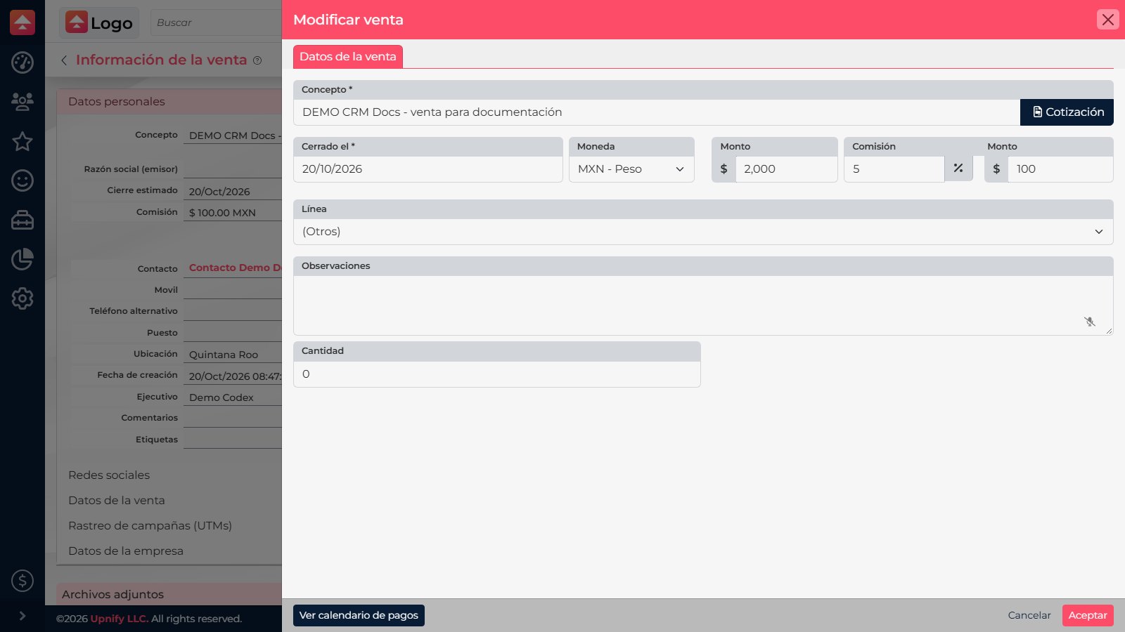Click the Datos personales panel header
The width and height of the screenshot is (1125, 632).
169,102
